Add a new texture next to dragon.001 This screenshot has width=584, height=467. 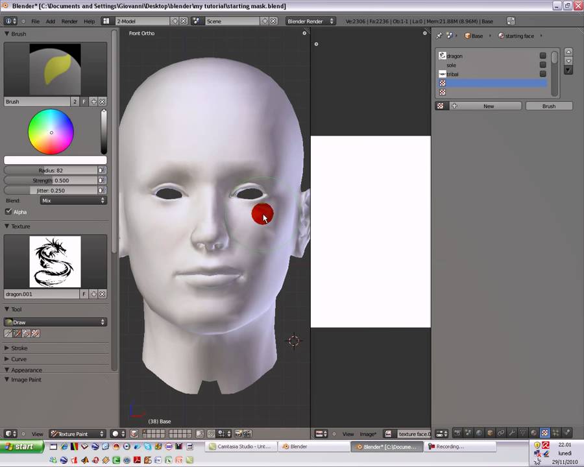pyautogui.click(x=94, y=294)
